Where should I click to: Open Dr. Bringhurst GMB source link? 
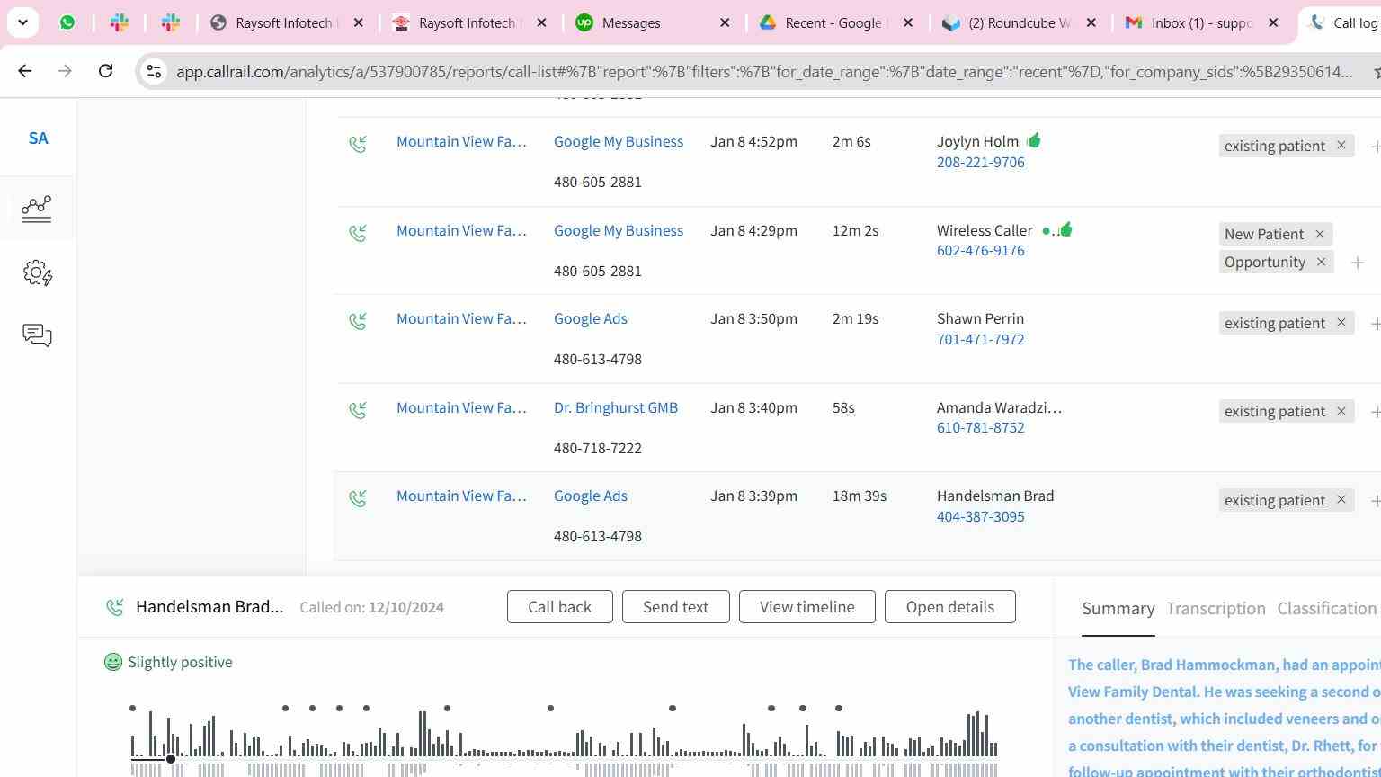click(616, 407)
